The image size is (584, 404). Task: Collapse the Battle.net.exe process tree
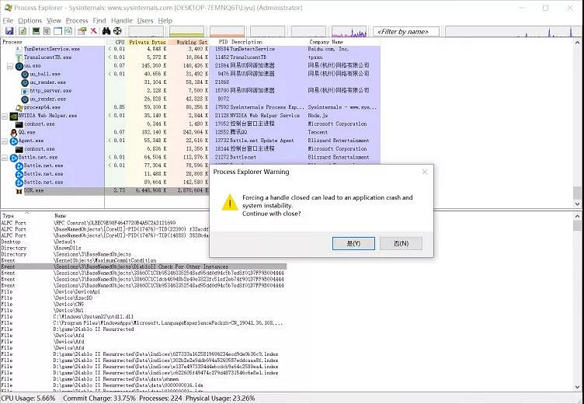(x=5, y=157)
